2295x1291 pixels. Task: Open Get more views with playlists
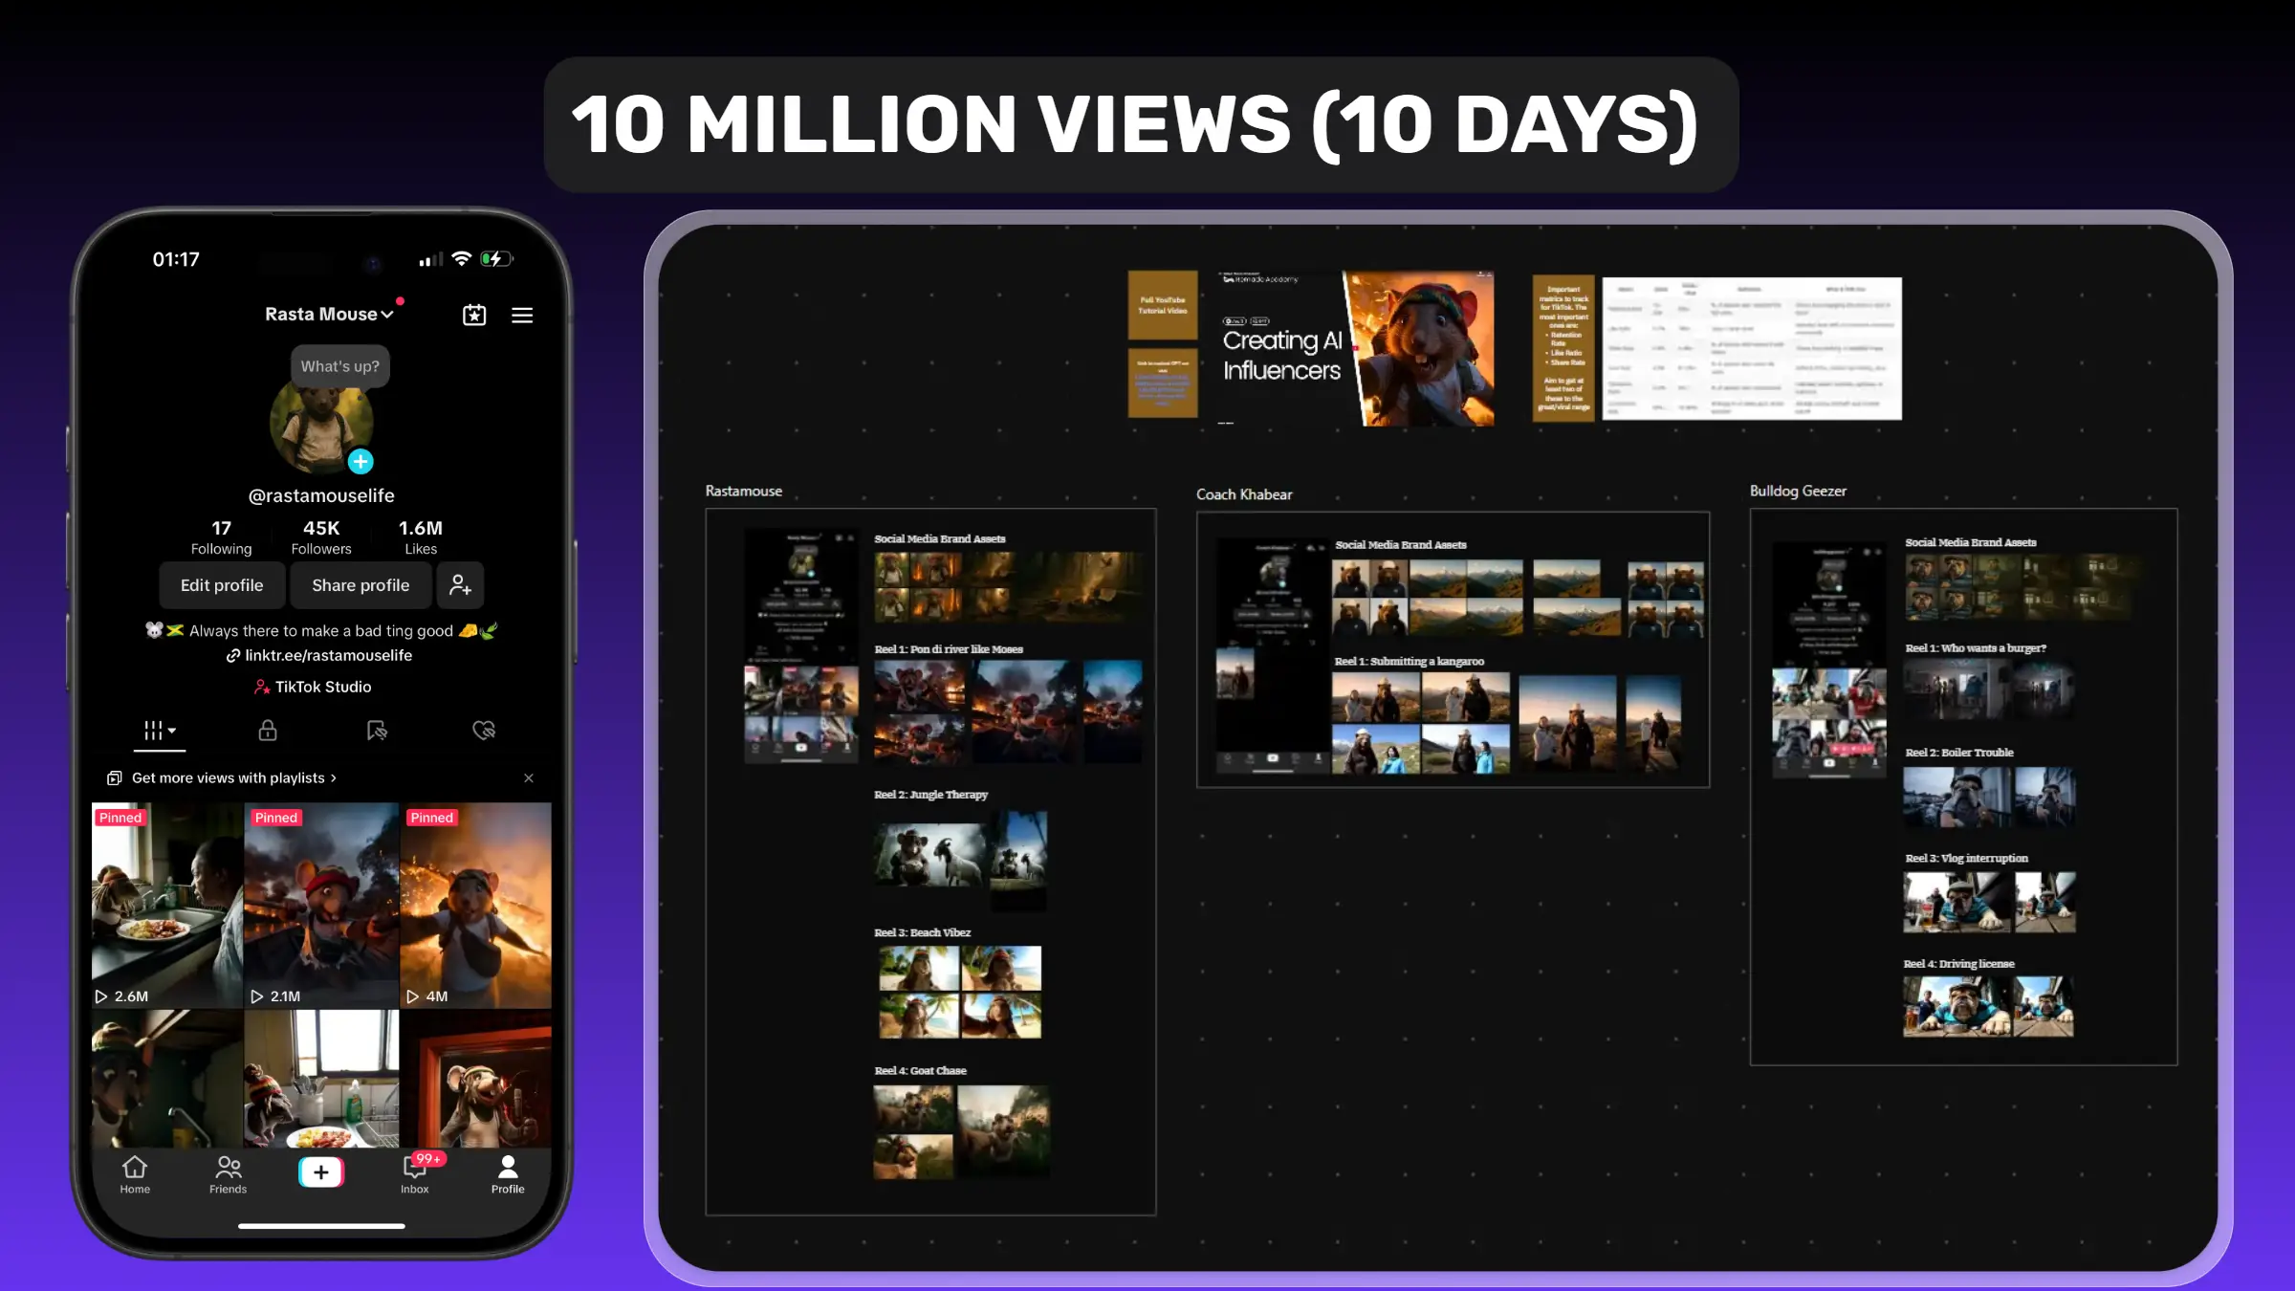pyautogui.click(x=222, y=777)
